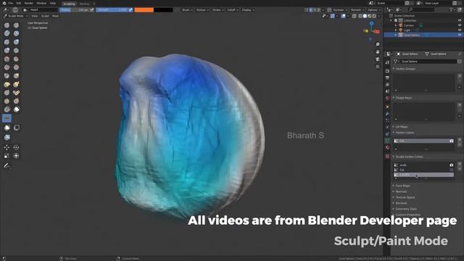Open the Sculpt Mode dropdown
Viewport: 464px width, 261px height.
click(16, 16)
